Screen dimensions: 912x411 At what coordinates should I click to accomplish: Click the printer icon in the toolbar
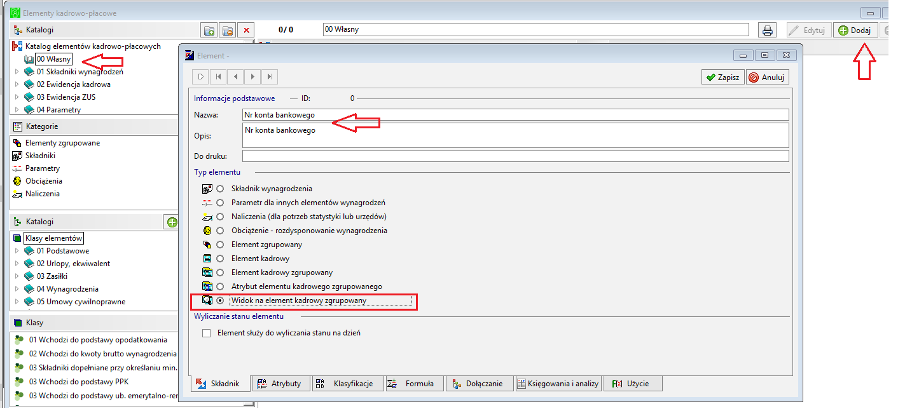click(x=768, y=30)
